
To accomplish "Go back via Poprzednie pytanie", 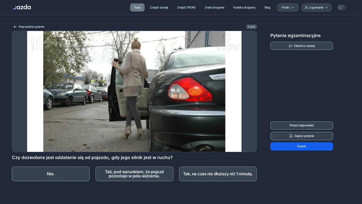I will [x=29, y=27].
